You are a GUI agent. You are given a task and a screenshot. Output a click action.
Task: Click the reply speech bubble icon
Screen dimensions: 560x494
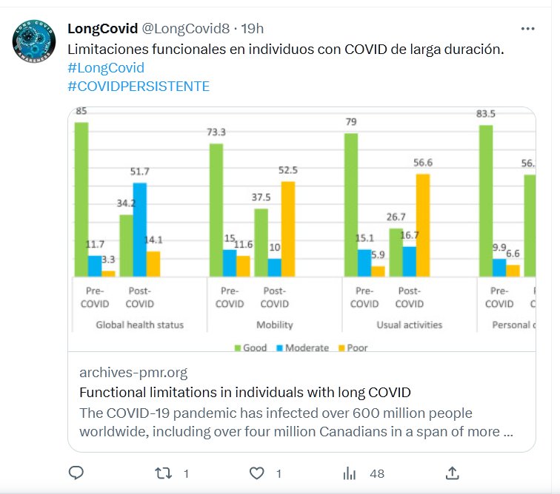point(76,473)
